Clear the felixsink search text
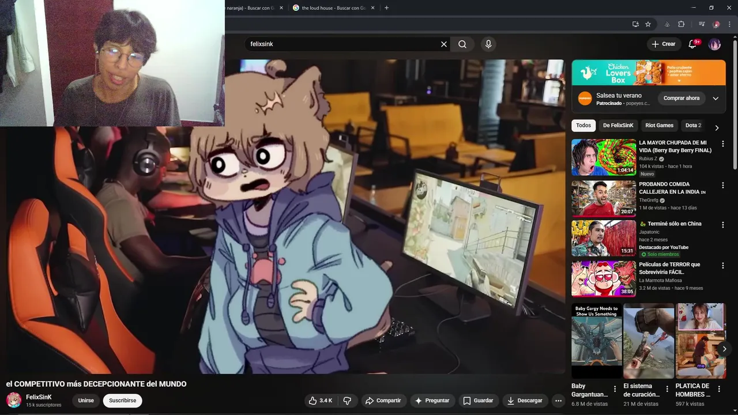 (444, 44)
